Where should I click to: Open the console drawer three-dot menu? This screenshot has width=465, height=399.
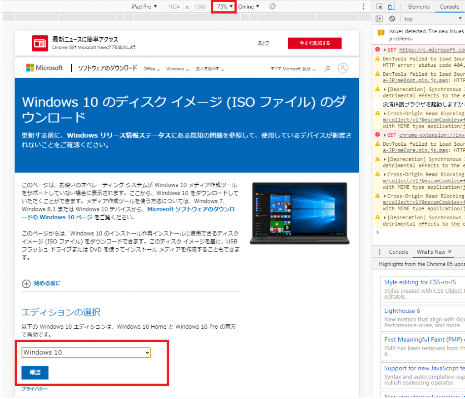(x=380, y=251)
